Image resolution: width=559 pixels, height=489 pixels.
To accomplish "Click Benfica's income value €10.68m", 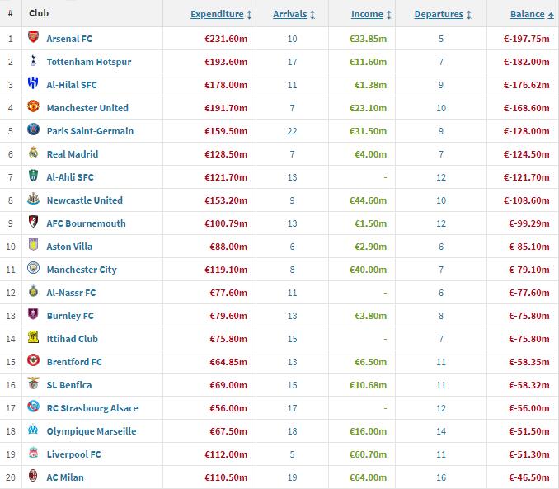I will (368, 385).
